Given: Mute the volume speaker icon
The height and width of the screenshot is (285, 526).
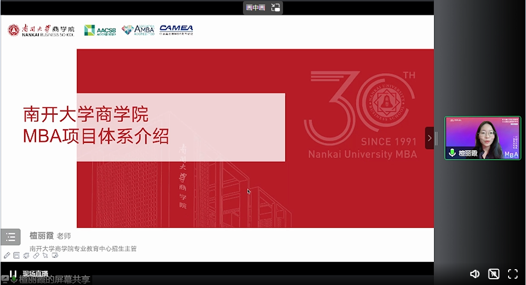Looking at the screenshot, I should point(474,274).
